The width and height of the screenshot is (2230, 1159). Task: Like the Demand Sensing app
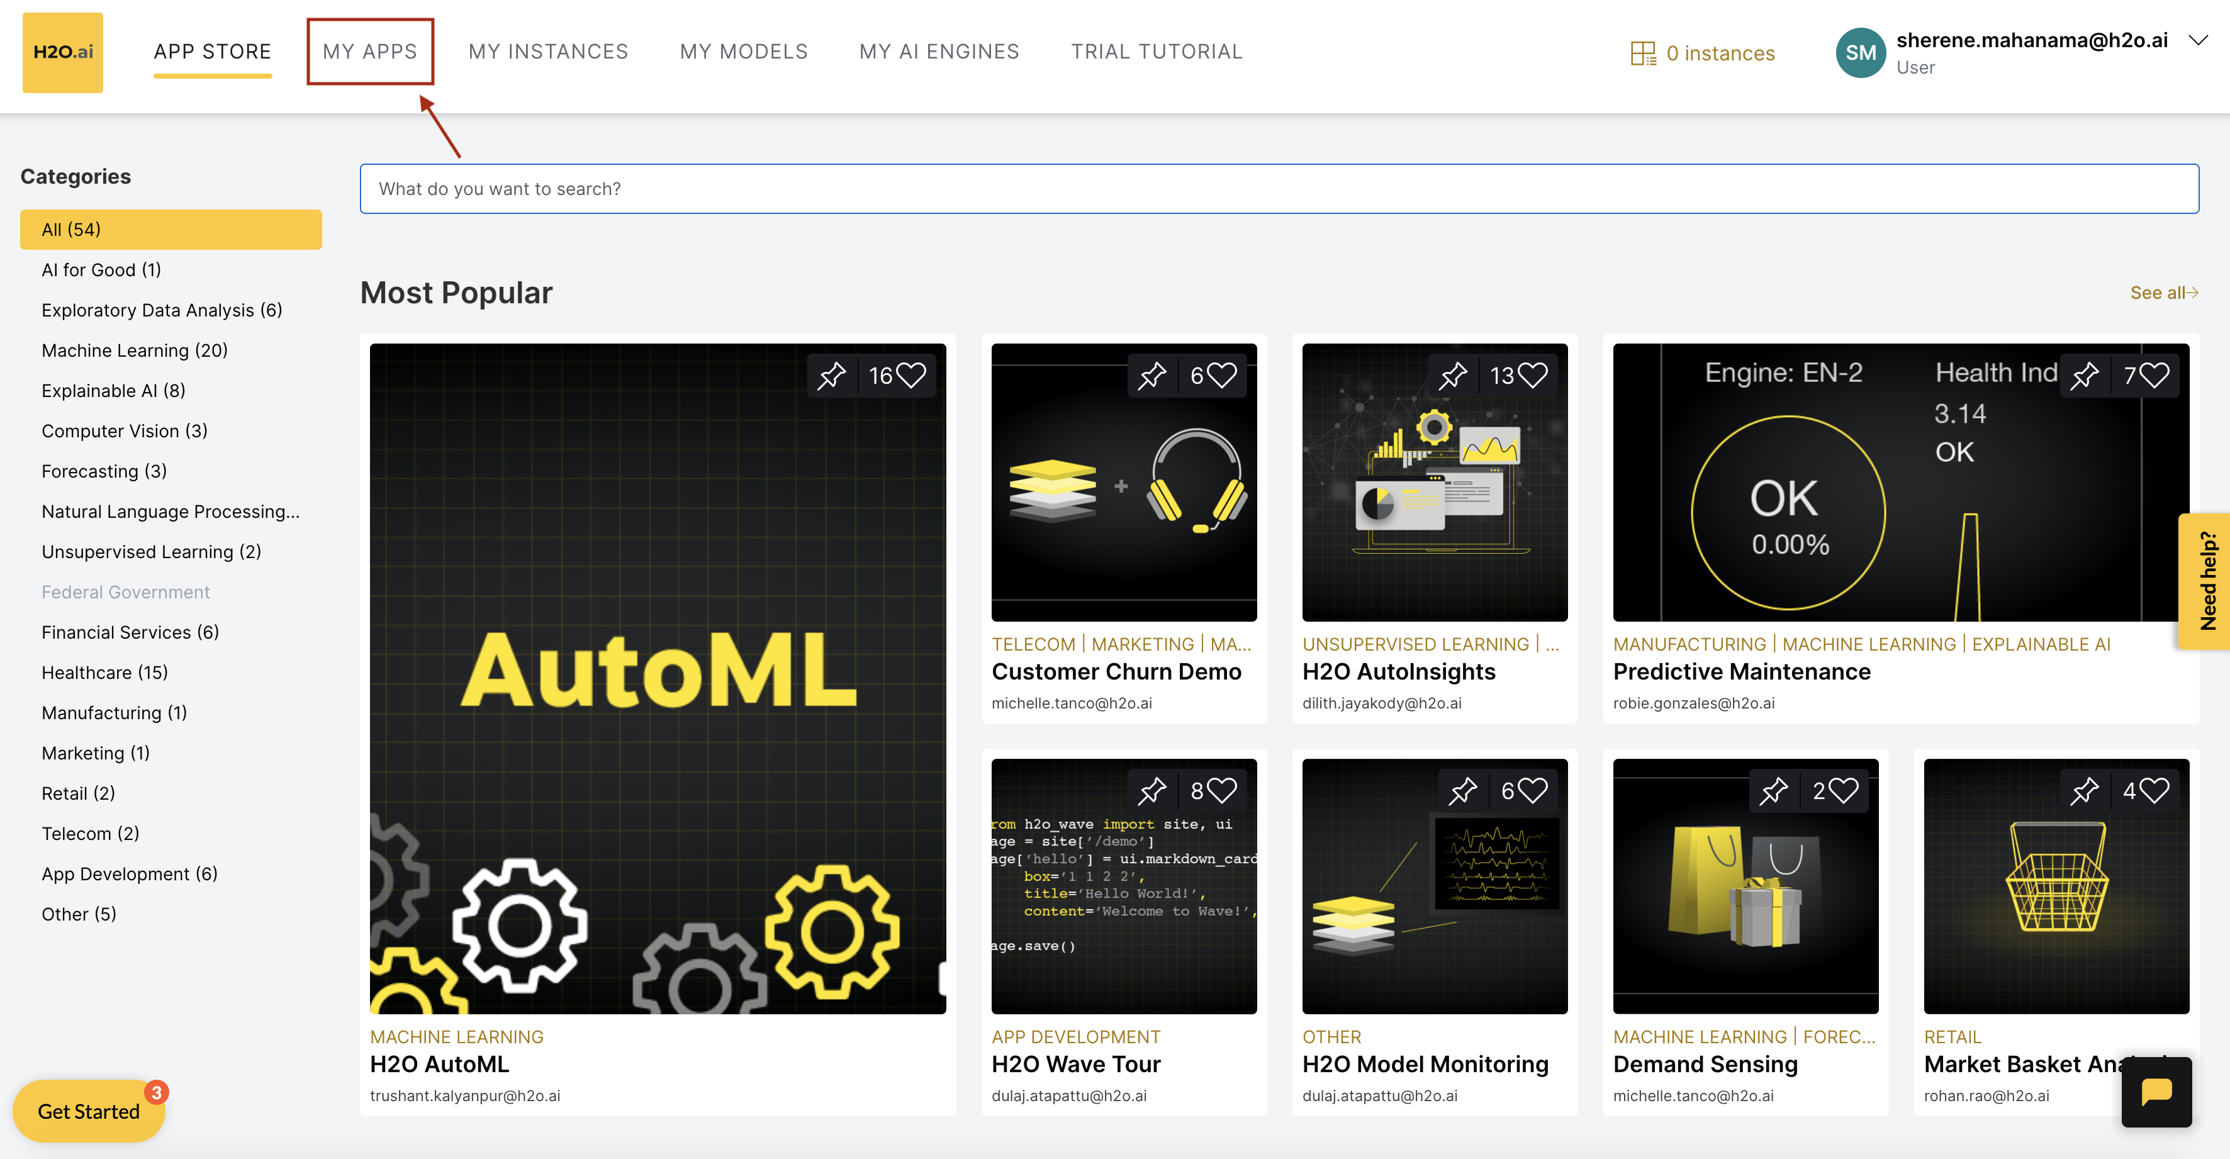[x=1843, y=790]
